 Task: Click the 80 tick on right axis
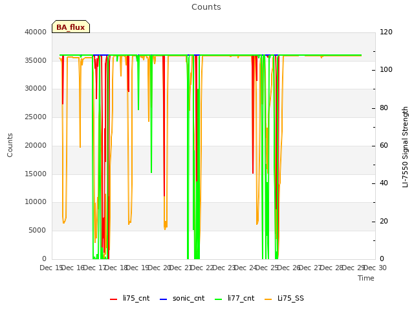384,108
